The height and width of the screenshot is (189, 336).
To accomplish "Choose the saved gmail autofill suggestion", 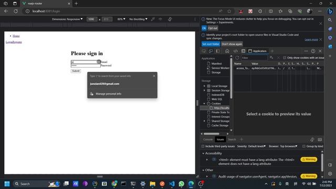I will click(122, 84).
